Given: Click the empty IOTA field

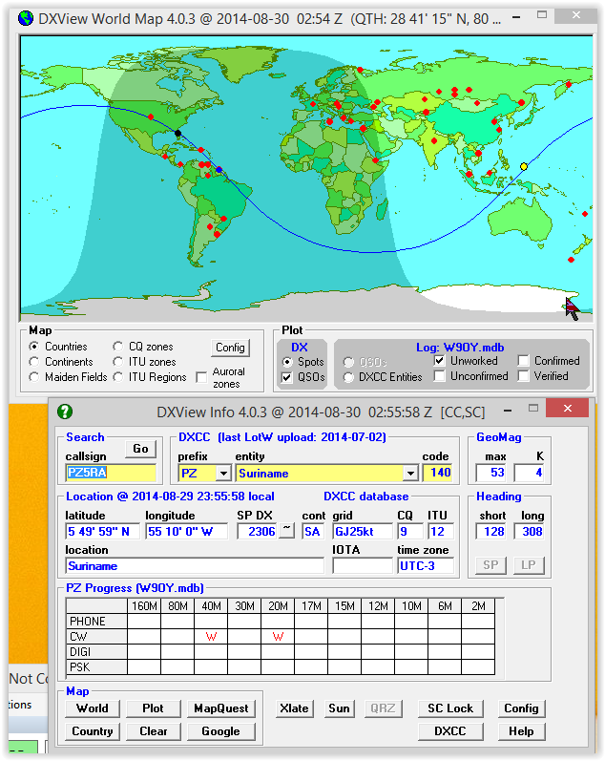Looking at the screenshot, I should [x=363, y=565].
